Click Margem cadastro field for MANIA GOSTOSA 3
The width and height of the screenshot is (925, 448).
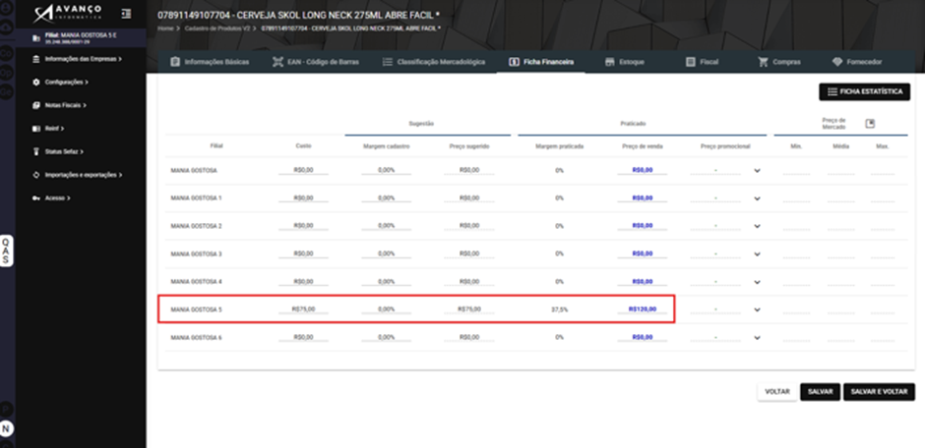click(x=387, y=253)
